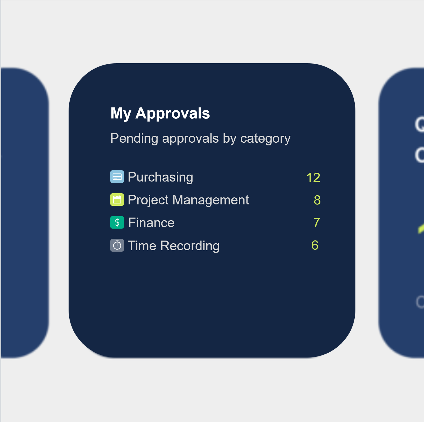424x422 pixels.
Task: Click Pending approvals by category subtitle
Action: coord(200,138)
